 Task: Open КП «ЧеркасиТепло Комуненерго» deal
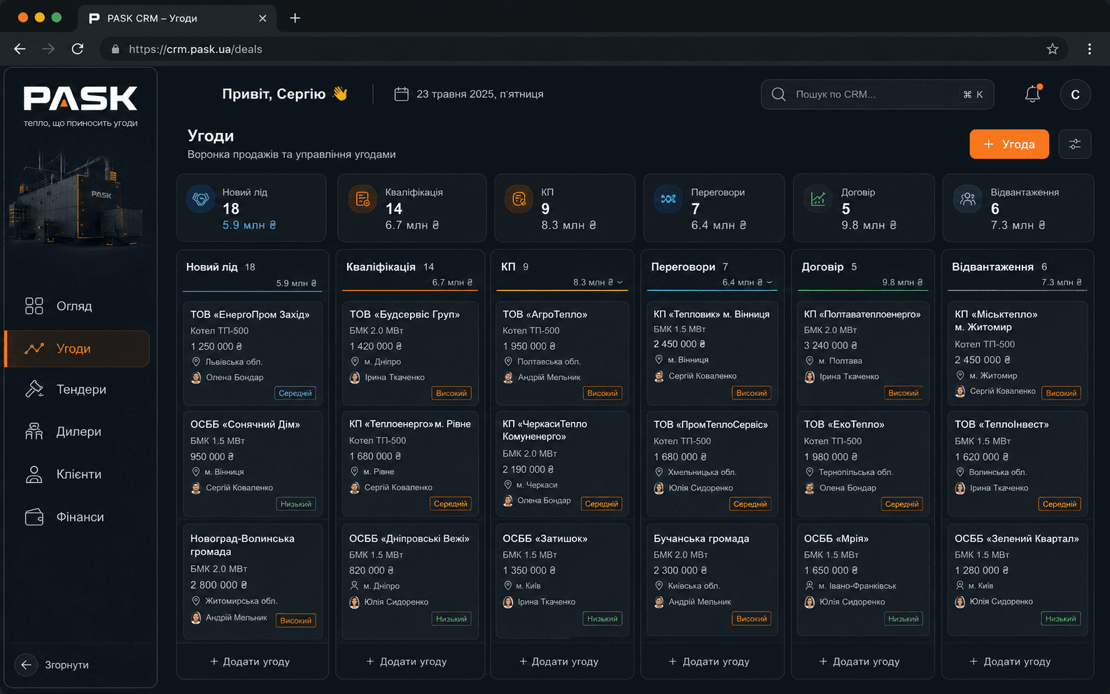pyautogui.click(x=562, y=465)
